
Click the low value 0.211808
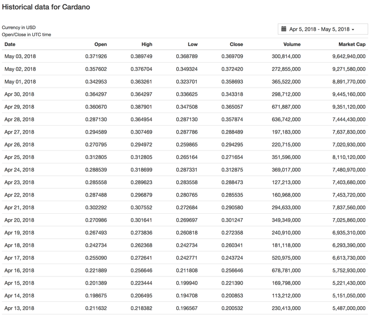(187, 270)
